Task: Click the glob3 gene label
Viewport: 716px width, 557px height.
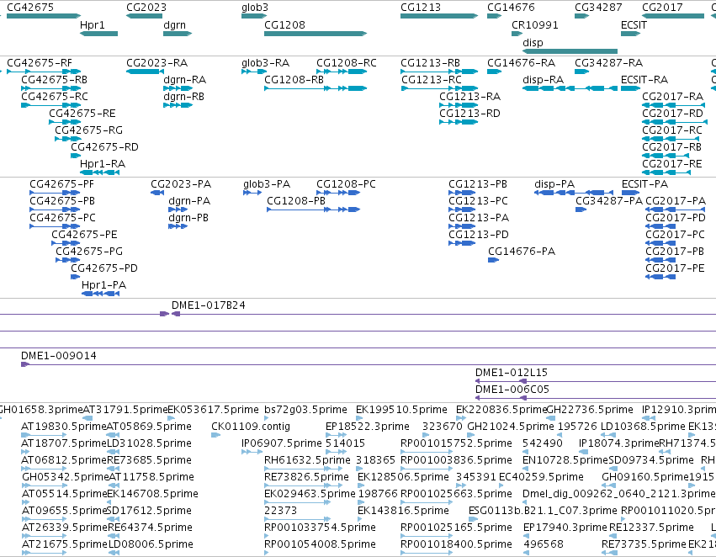Action: [x=255, y=8]
